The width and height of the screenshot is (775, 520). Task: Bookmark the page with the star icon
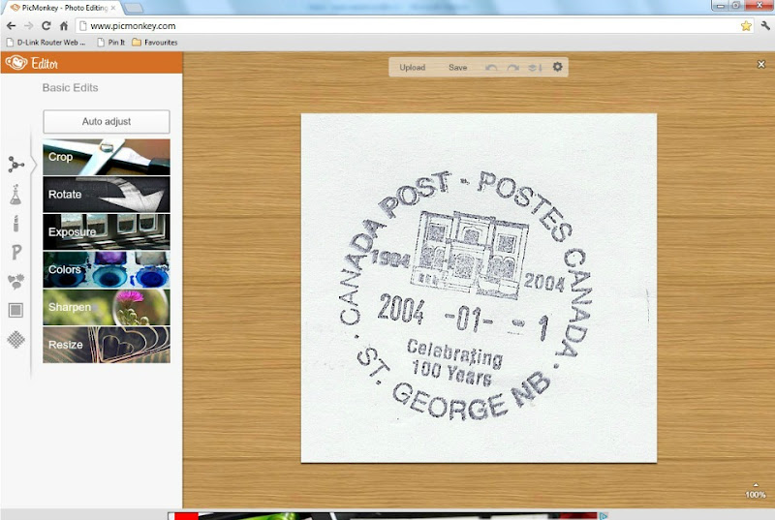coord(746,26)
